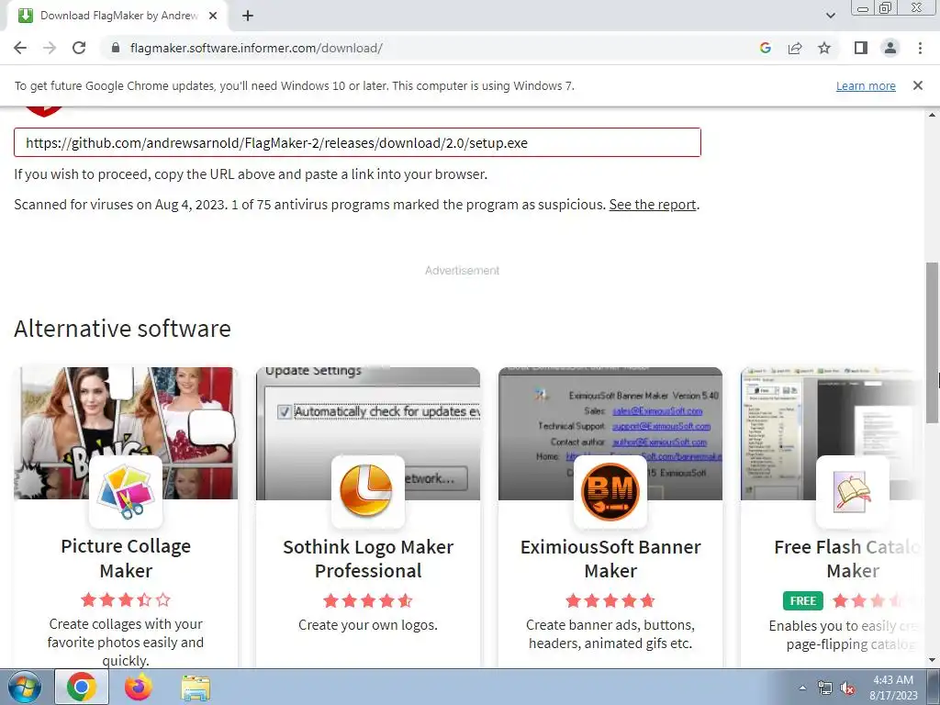Image resolution: width=940 pixels, height=705 pixels.
Task: Click the Free Flash Catalog Maker icon
Action: 853,492
